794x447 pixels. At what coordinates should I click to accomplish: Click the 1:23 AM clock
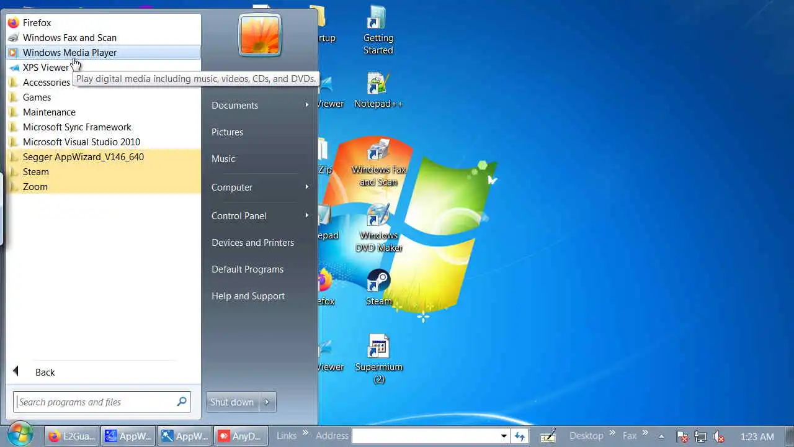757,436
